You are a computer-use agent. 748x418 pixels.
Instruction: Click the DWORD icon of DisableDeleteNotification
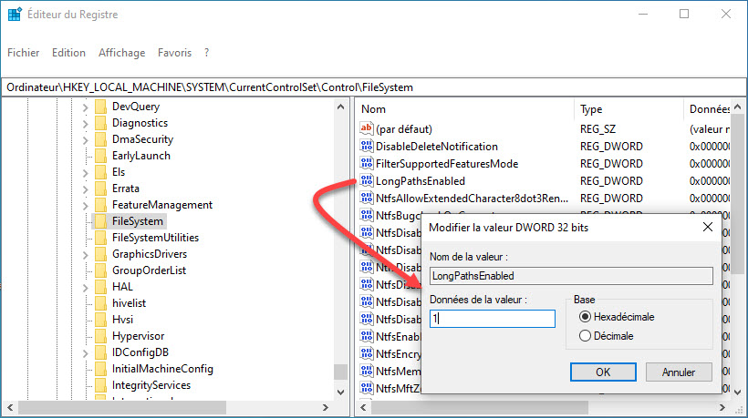(x=367, y=146)
